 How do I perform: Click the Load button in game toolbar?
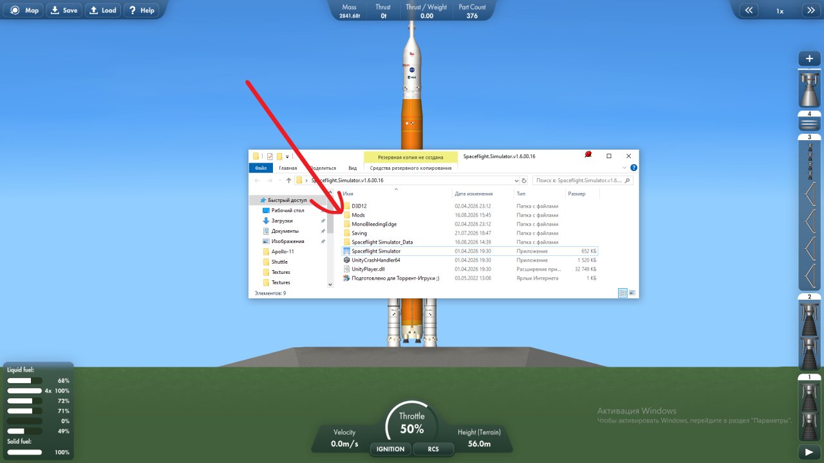pyautogui.click(x=103, y=10)
